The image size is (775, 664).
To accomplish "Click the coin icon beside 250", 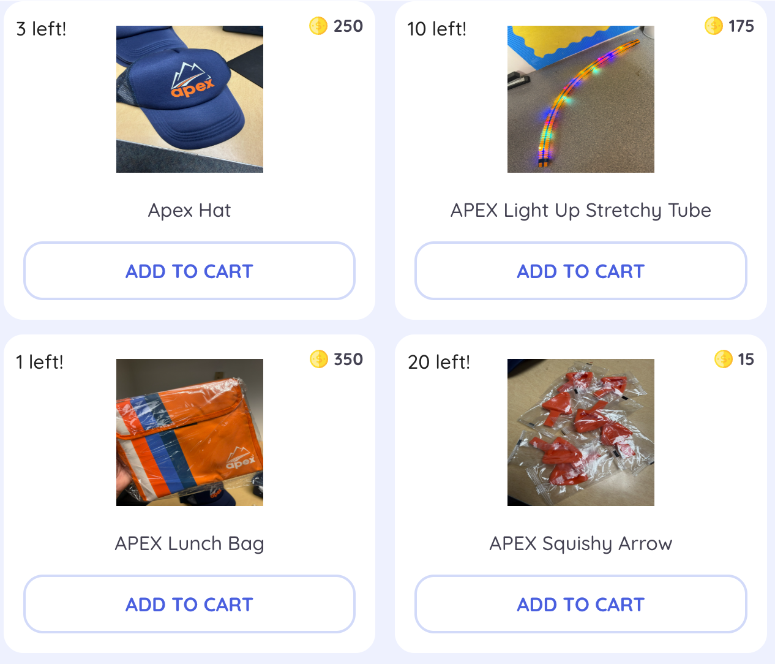I will (x=318, y=26).
